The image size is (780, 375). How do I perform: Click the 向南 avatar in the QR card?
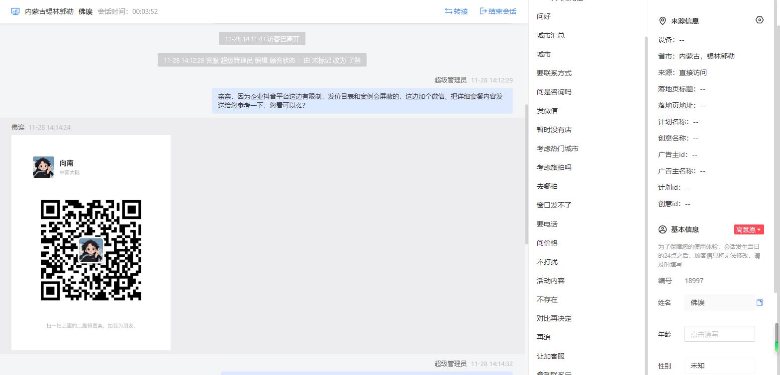(43, 167)
